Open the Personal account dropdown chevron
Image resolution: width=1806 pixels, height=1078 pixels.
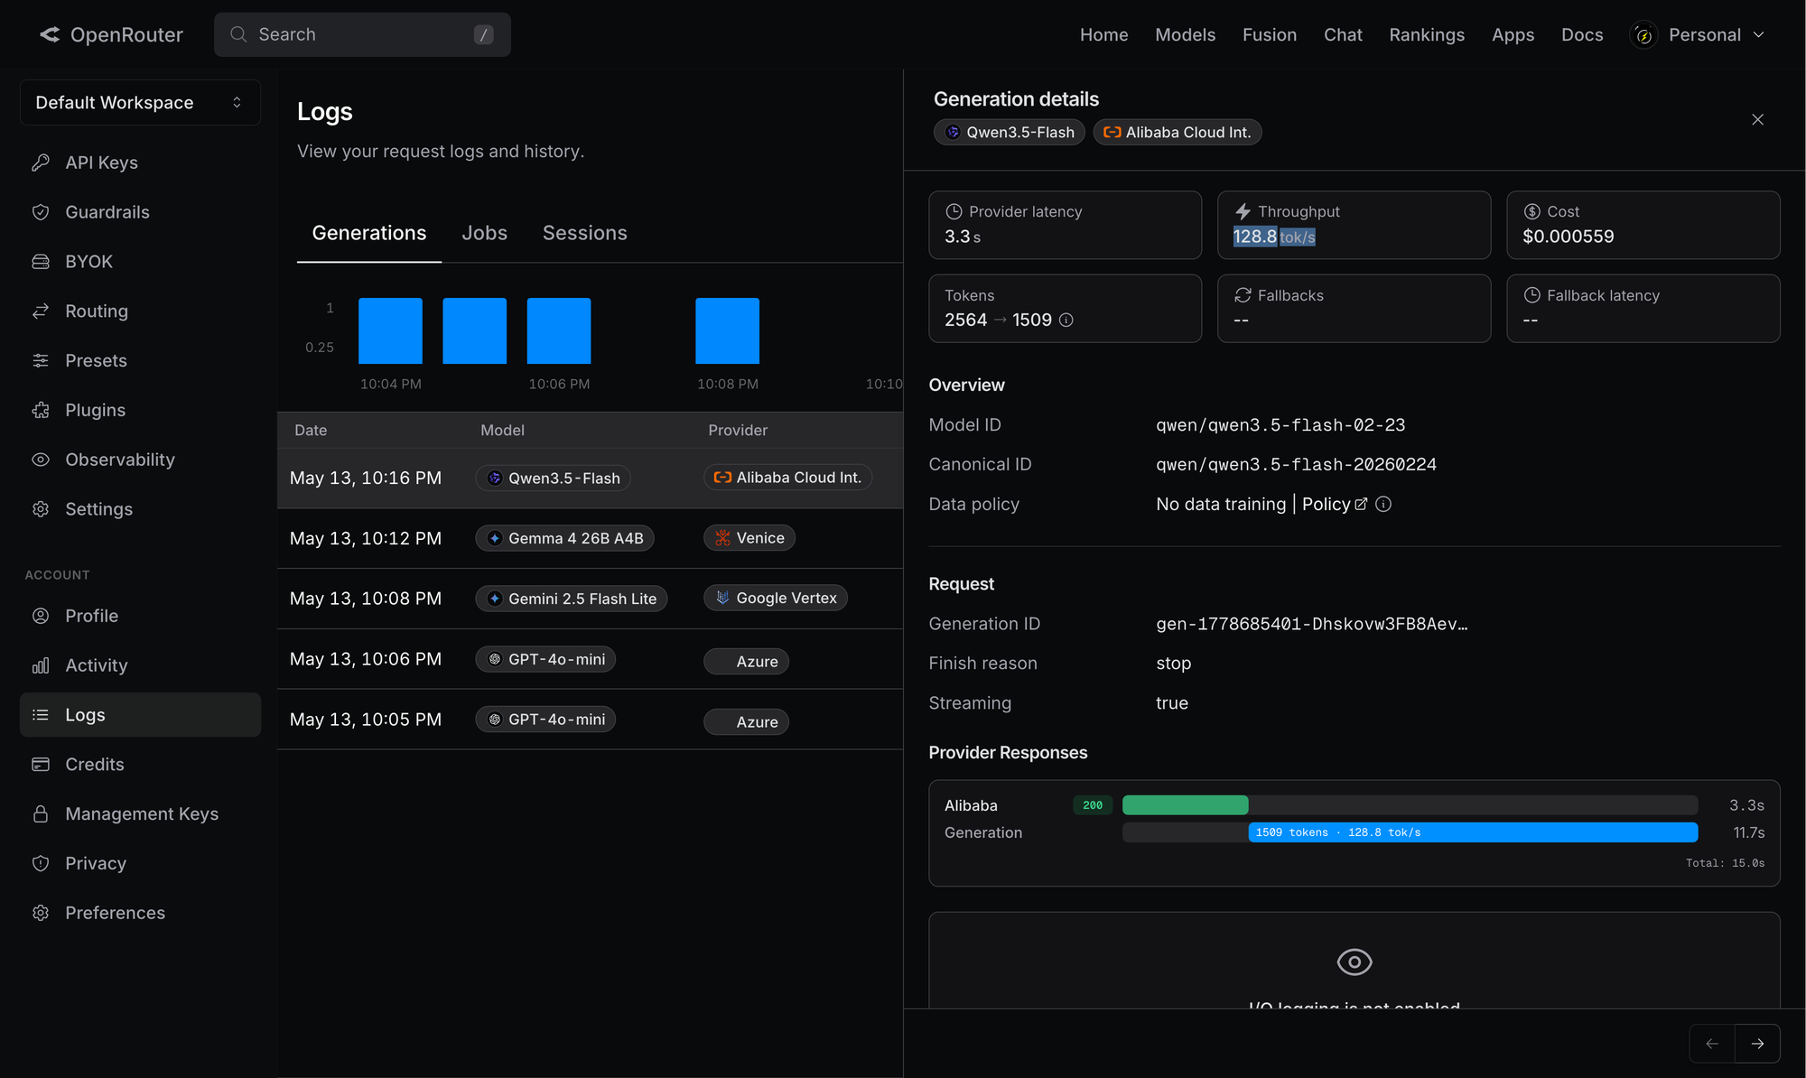click(1758, 34)
